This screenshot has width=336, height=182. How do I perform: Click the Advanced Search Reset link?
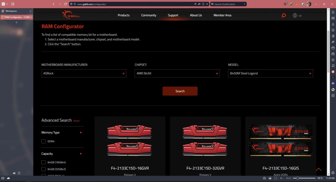[76, 121]
